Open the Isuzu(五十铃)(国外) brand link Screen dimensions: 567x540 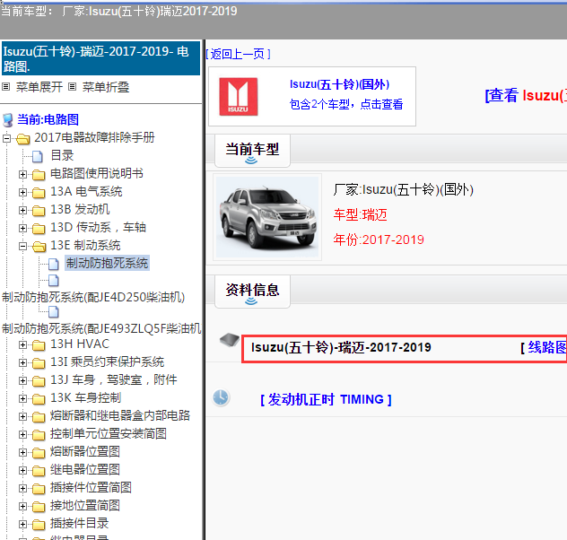(339, 84)
